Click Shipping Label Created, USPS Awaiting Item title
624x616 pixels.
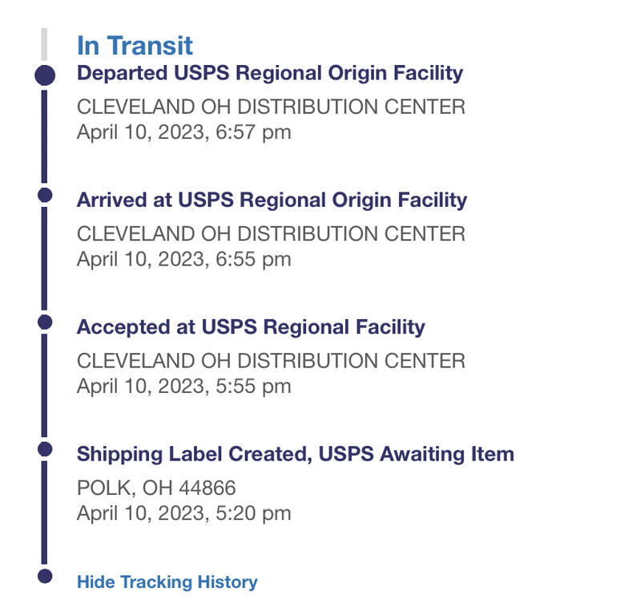(296, 454)
